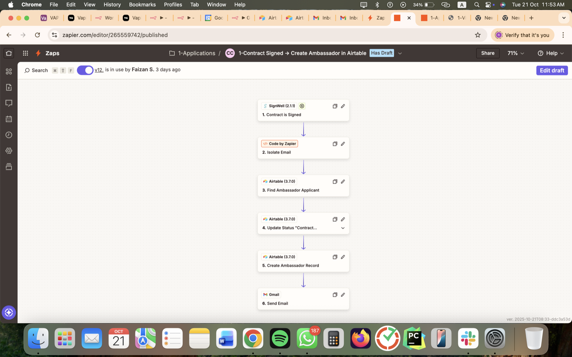Click edit pencil on Update Status step
Viewport: 572px width, 357px height.
tap(343, 219)
